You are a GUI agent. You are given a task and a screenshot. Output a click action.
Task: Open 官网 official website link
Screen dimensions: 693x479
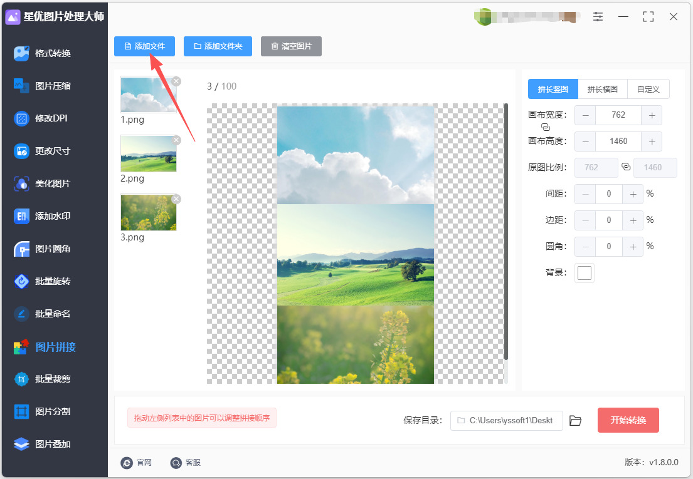(136, 462)
